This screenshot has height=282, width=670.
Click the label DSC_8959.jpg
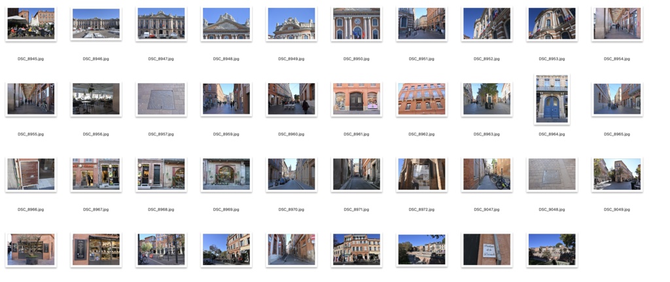tap(226, 134)
